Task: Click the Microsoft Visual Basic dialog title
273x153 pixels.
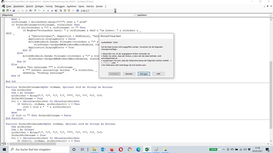Action: point(111,36)
